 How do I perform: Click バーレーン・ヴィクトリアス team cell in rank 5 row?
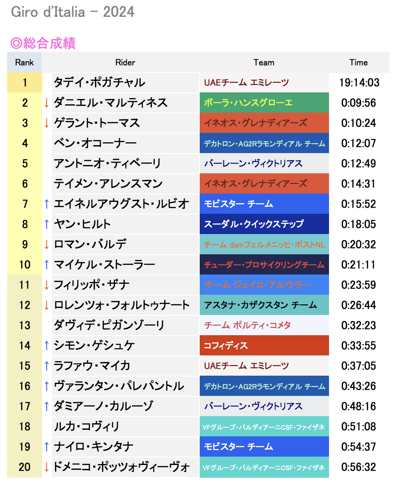point(264,164)
